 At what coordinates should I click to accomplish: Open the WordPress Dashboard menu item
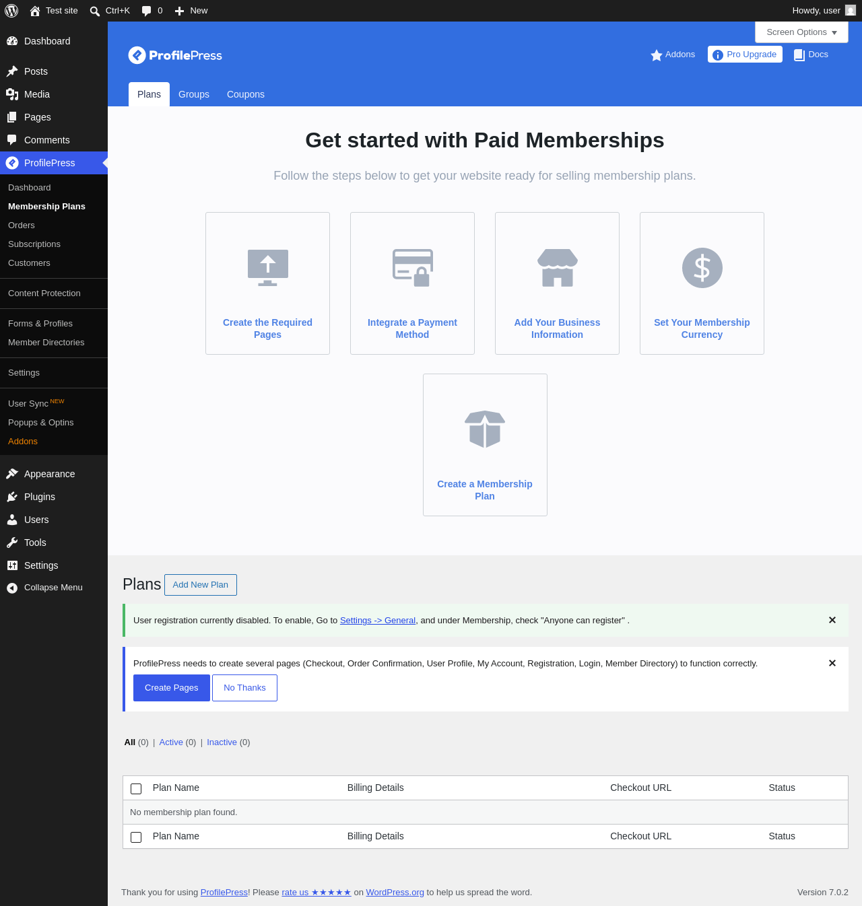(54, 41)
